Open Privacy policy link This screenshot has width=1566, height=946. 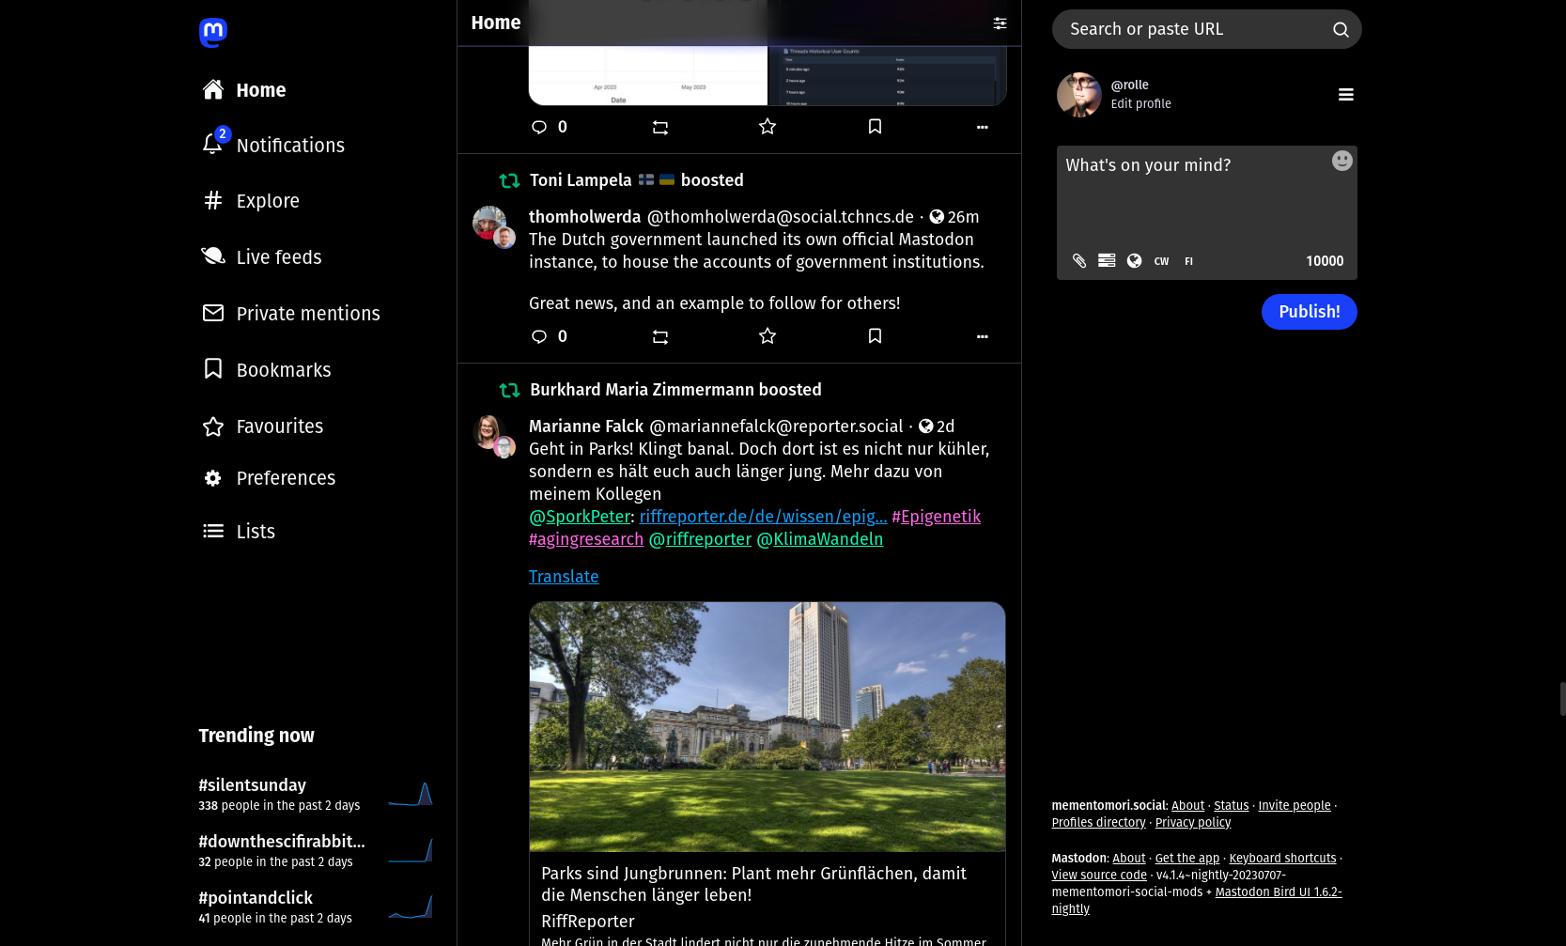(1192, 823)
